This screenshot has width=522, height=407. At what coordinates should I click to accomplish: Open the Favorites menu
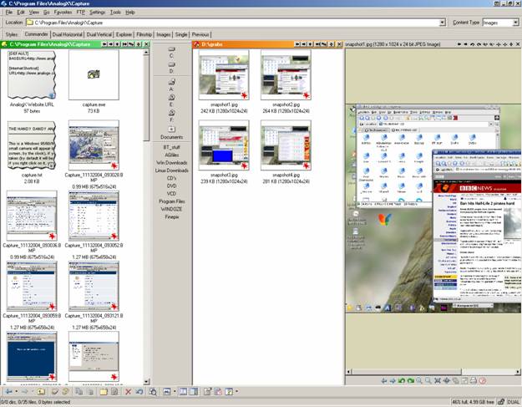63,13
